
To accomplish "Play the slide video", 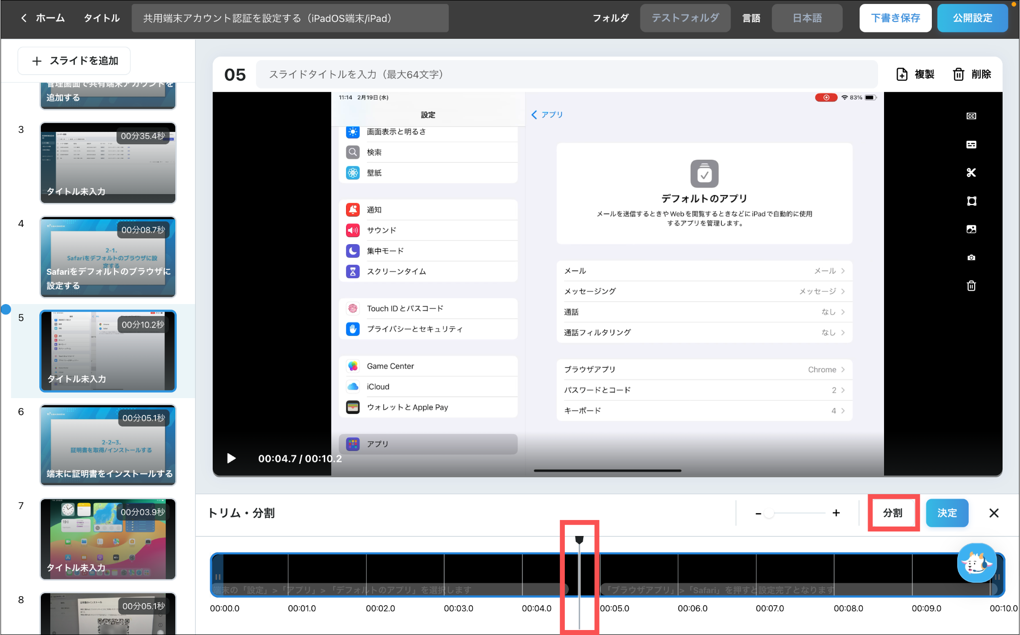I will 231,458.
